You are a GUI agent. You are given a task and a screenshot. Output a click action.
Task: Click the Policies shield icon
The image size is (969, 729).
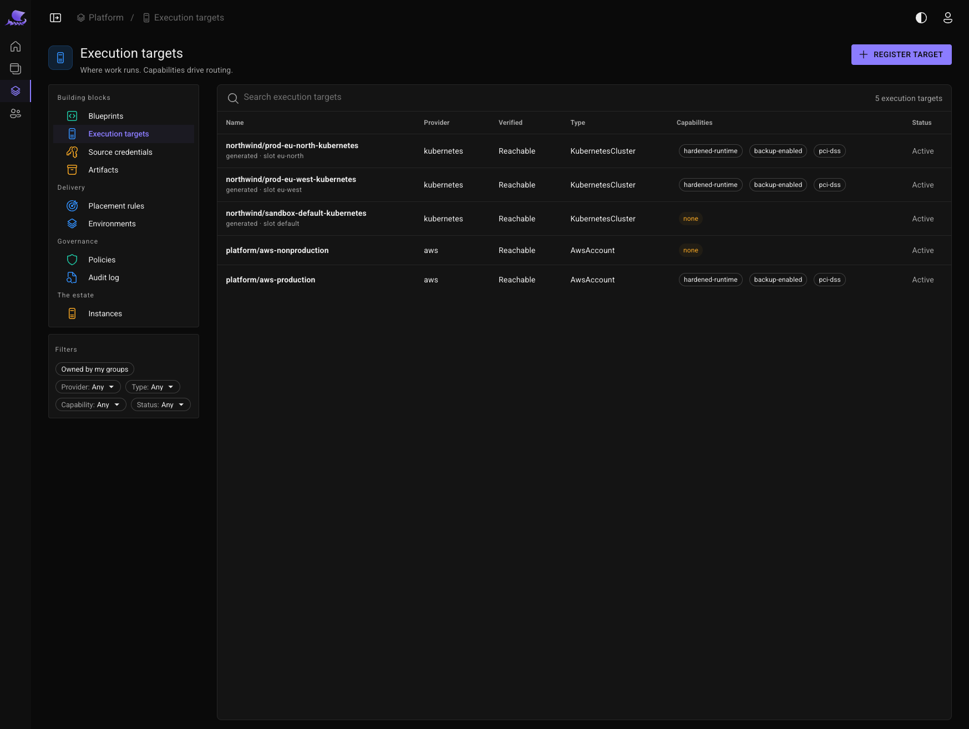72,260
